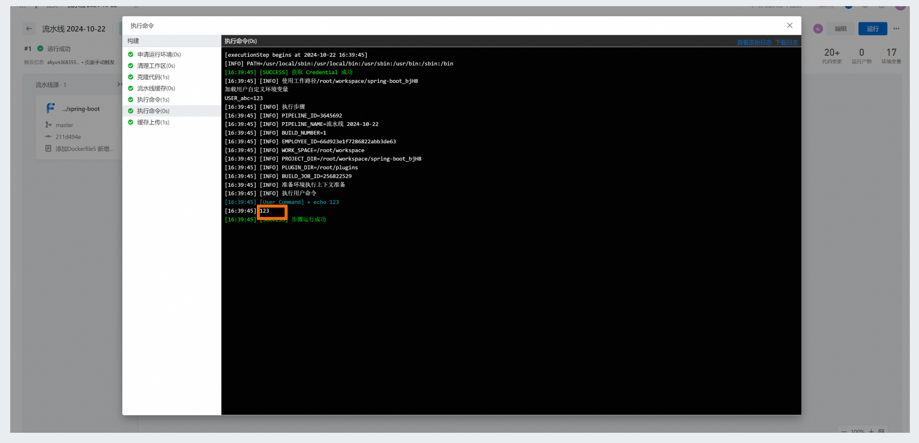This screenshot has height=443, width=919.
Task: Open the 20+ 代码变更 counter
Action: pos(832,56)
